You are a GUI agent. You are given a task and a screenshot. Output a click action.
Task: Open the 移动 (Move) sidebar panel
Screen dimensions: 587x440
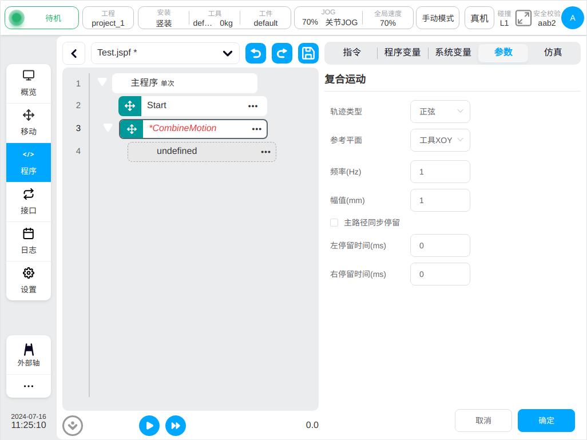[x=29, y=123]
